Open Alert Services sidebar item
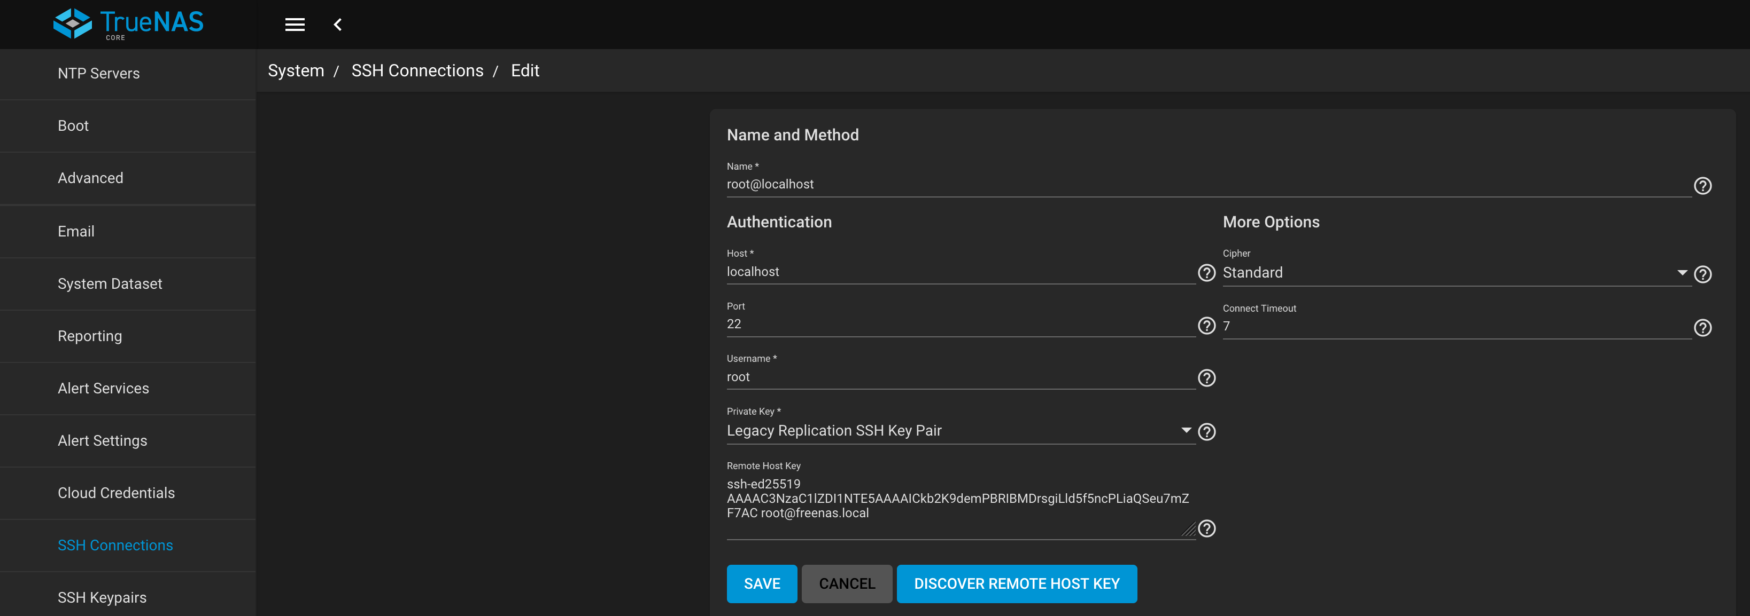The width and height of the screenshot is (1750, 616). pos(103,388)
